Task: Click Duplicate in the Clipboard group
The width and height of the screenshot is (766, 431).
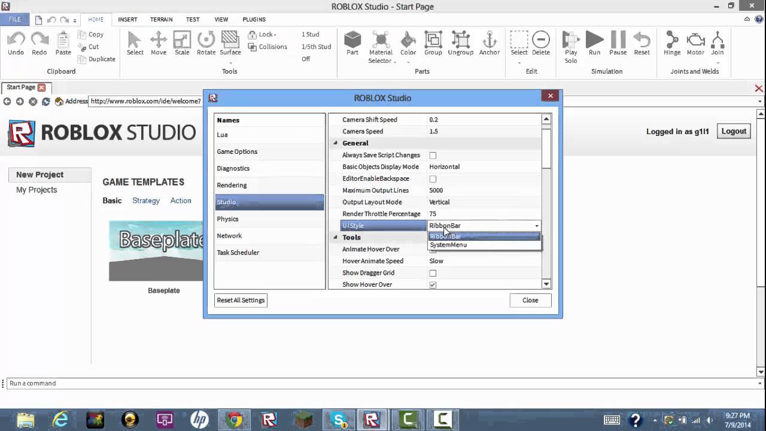Action: (x=97, y=59)
